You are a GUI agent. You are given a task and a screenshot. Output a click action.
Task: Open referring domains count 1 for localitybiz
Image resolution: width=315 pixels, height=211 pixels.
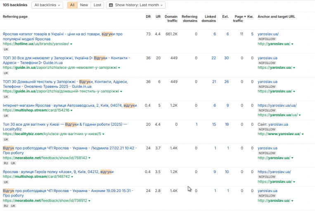197,124
